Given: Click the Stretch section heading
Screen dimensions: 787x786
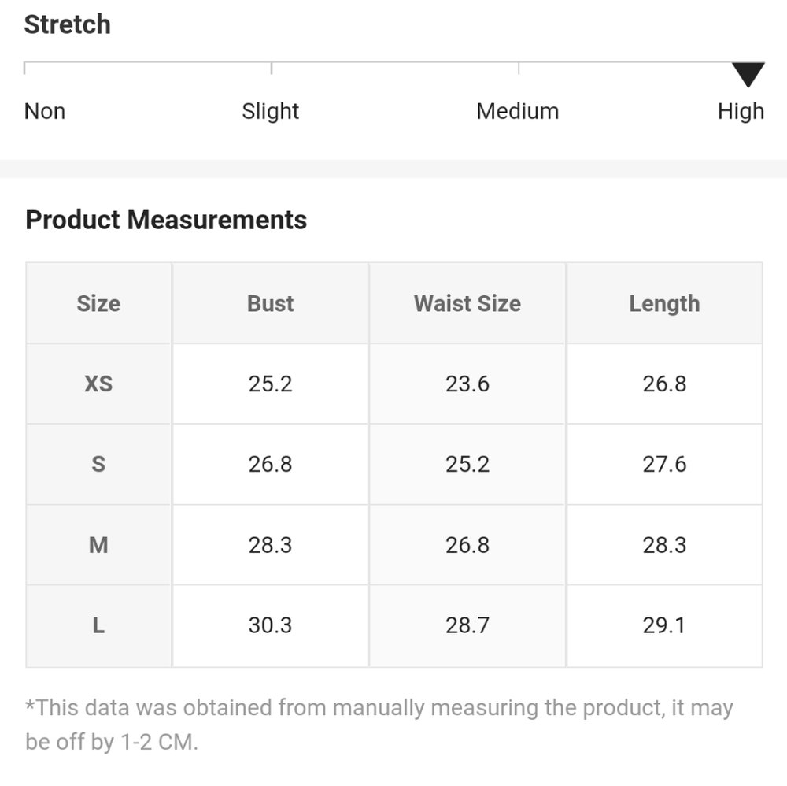Looking at the screenshot, I should (67, 24).
